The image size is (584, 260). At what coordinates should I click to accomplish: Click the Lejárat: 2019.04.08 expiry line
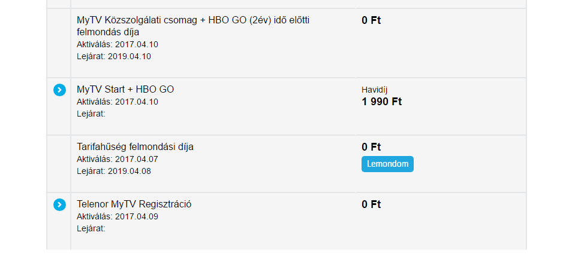[114, 172]
